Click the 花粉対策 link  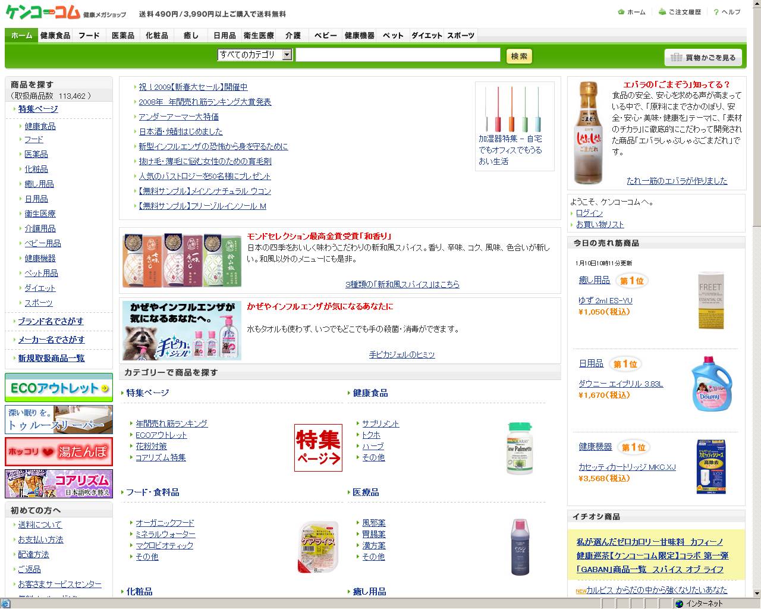tap(151, 446)
